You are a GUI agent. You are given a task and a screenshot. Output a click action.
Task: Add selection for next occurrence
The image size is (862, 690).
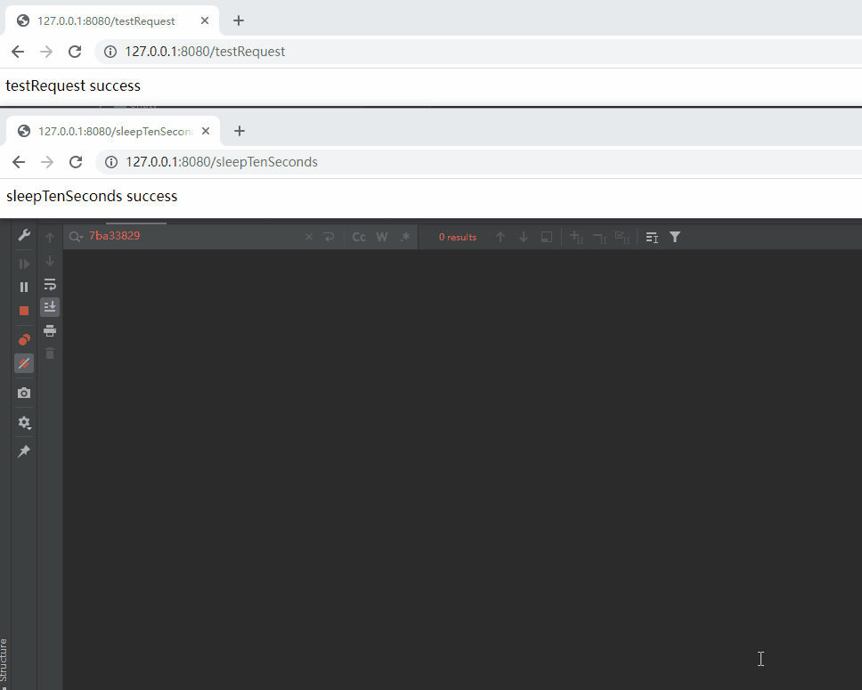pyautogui.click(x=576, y=237)
